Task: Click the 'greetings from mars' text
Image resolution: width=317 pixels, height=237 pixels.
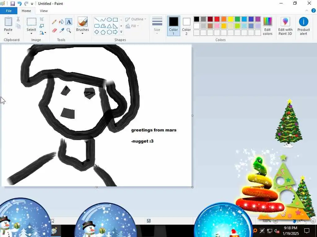Action: 154,130
